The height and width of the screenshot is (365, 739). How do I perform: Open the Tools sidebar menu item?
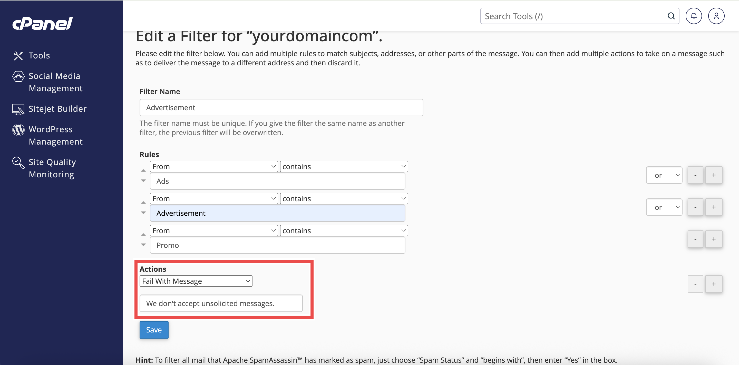pos(39,56)
